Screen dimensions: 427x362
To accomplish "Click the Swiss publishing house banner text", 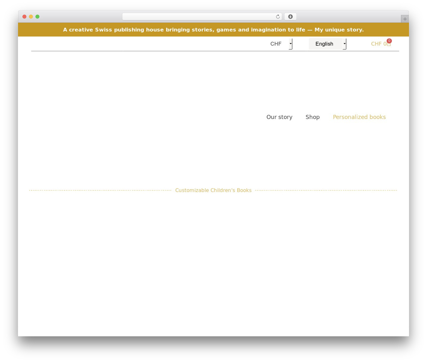I will [x=213, y=30].
